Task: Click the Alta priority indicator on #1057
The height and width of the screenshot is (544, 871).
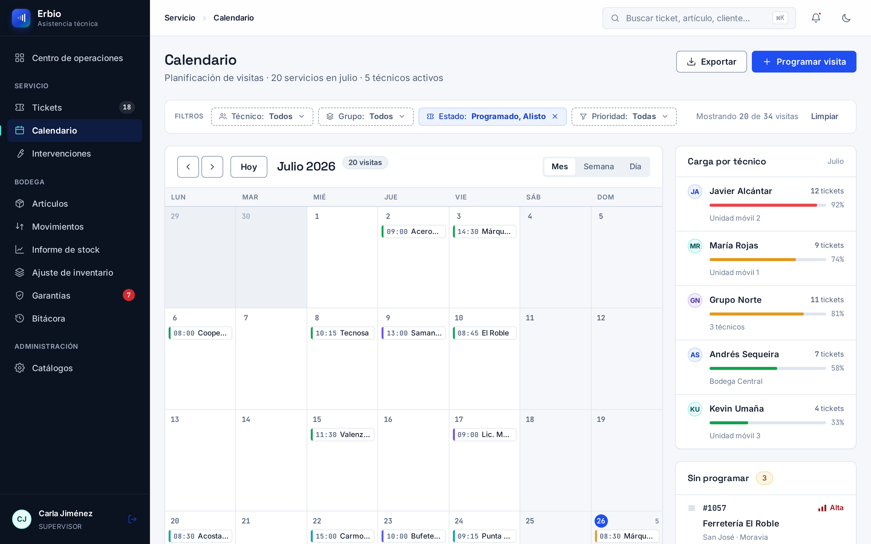Action: tap(831, 508)
